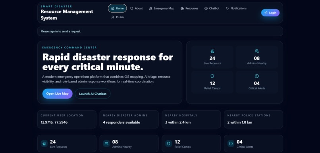Click people icon in bottom Admins Nearby card

(x=106, y=143)
